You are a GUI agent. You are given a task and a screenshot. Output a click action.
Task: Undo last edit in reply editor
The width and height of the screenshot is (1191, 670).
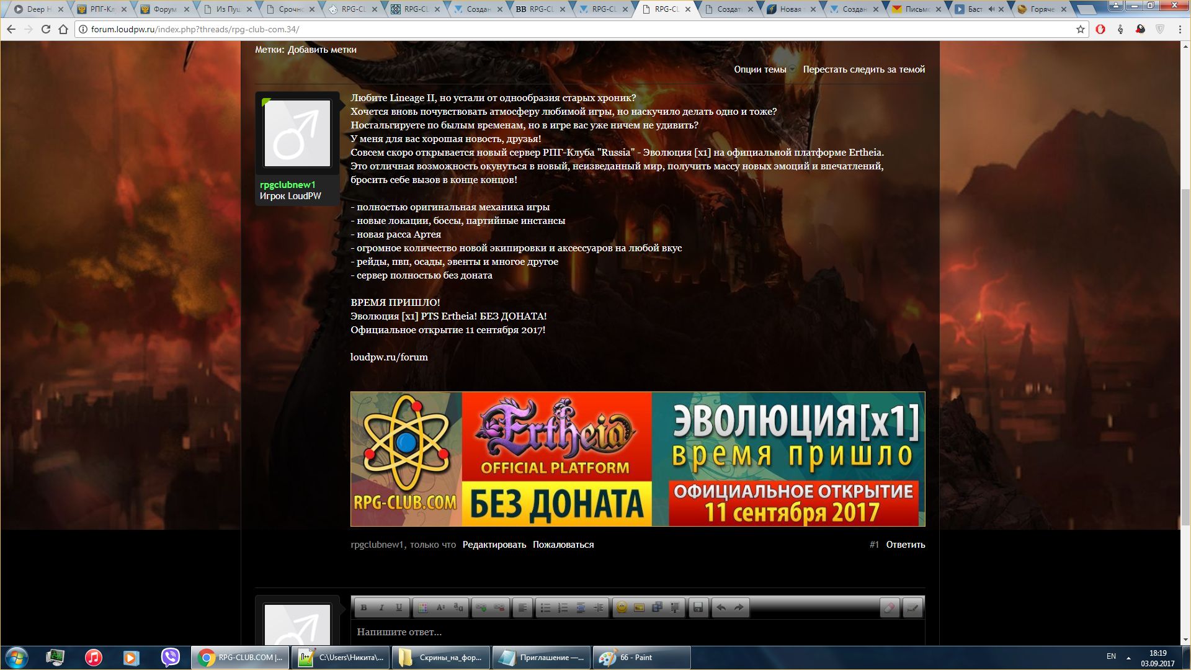721,607
